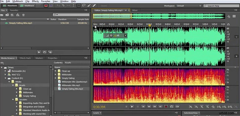Move playhead to next marker
The image size is (240, 116).
160,107
